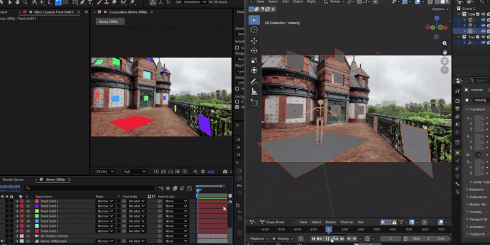The height and width of the screenshot is (245, 490).
Task: Select the Move tool in Blender toolbar
Action: click(x=254, y=41)
